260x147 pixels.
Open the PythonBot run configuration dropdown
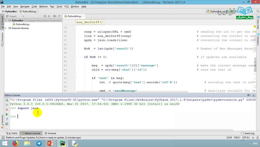[x=216, y=11]
